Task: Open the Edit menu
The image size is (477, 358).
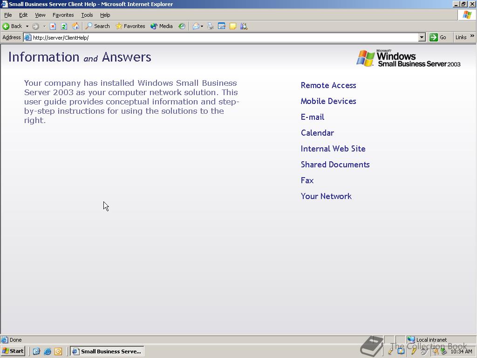Action: click(23, 15)
